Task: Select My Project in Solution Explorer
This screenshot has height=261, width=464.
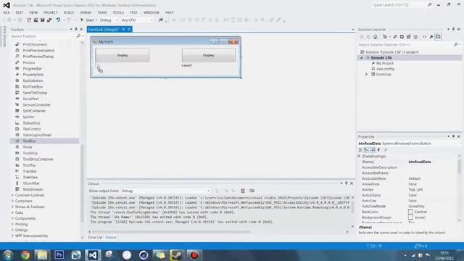Action: (385, 63)
